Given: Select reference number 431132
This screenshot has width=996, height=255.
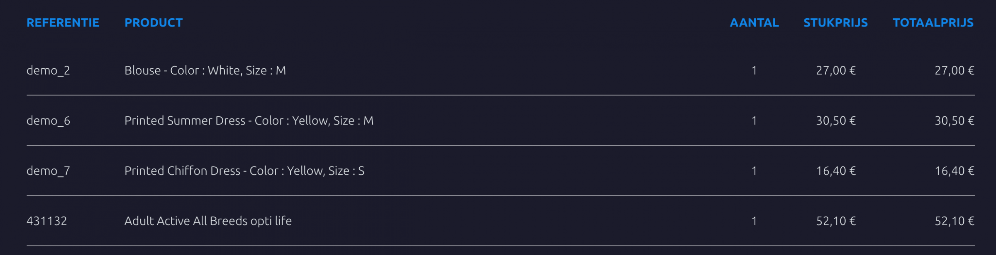Looking at the screenshot, I should [47, 221].
